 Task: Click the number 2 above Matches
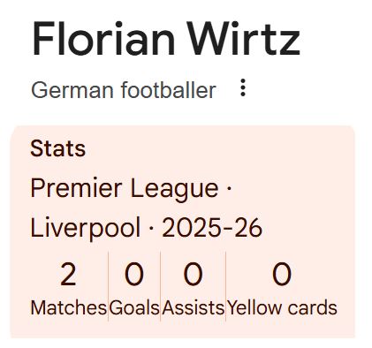(68, 275)
